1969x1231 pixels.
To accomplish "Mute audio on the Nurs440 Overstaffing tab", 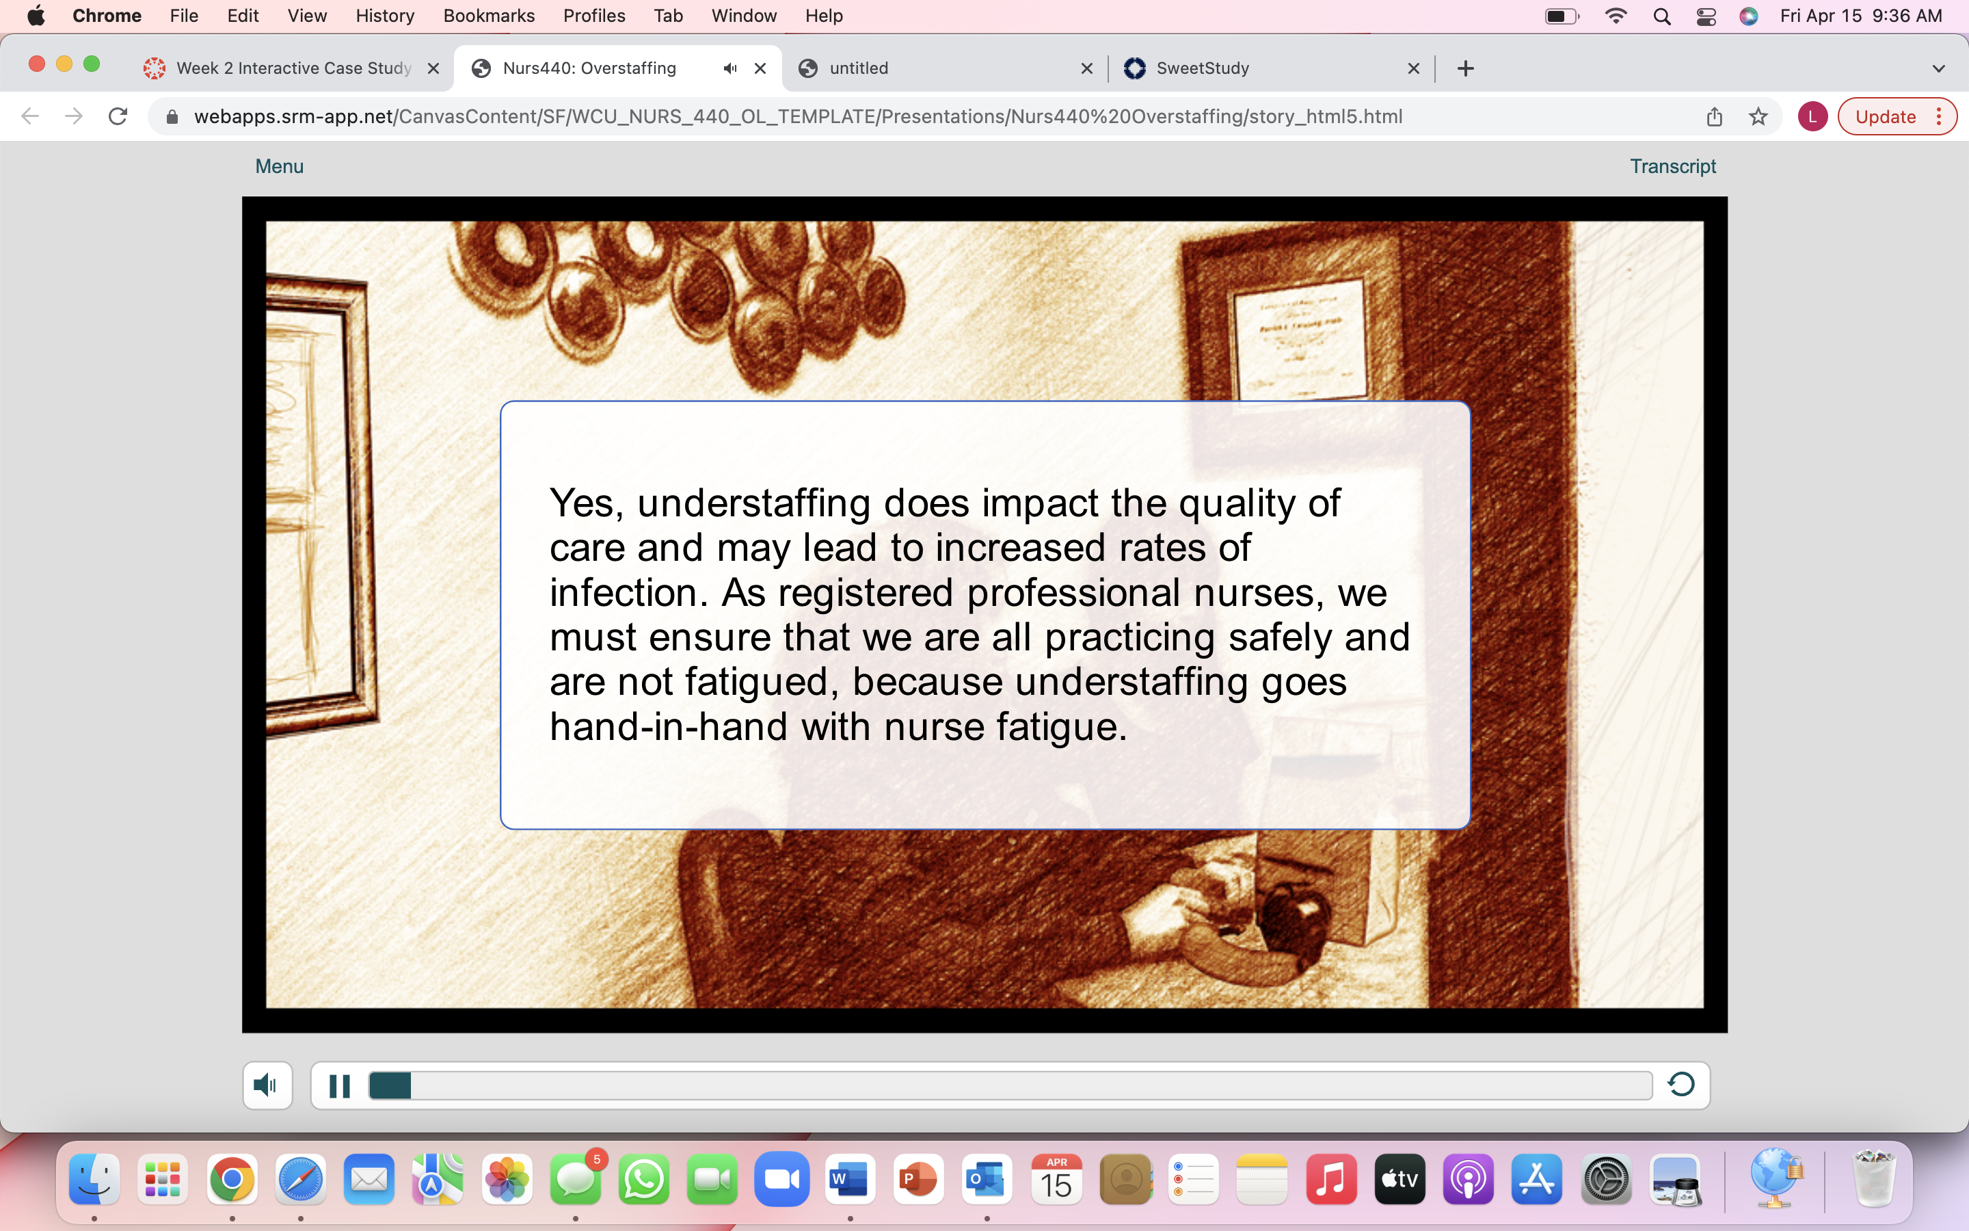I will 730,68.
